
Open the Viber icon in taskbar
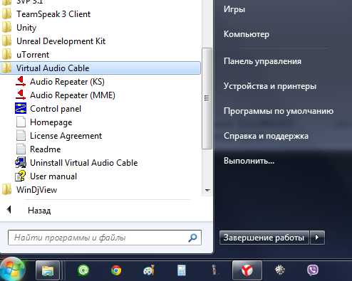(313, 270)
